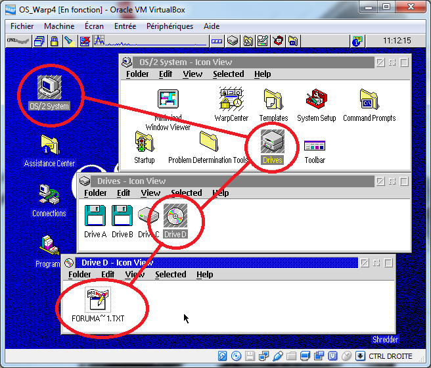This screenshot has height=368, width=431.
Task: Open Folder menu in Drive D window
Action: click(x=79, y=274)
